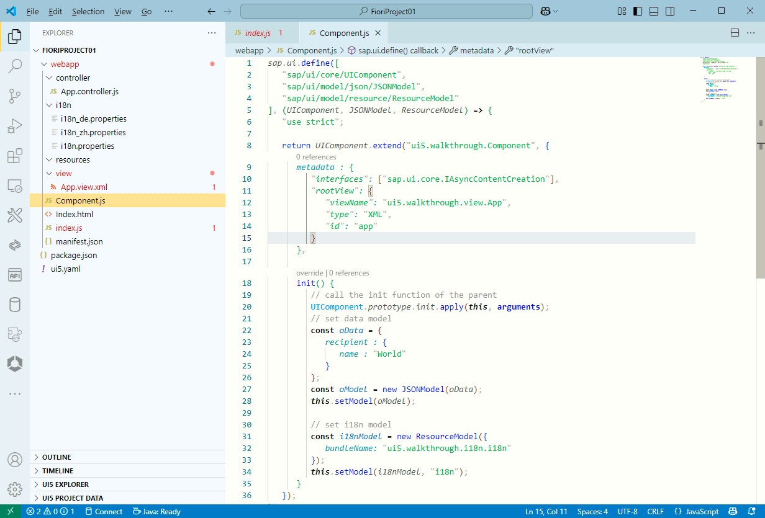
Task: Open the Run and Debug view
Action: coord(15,126)
